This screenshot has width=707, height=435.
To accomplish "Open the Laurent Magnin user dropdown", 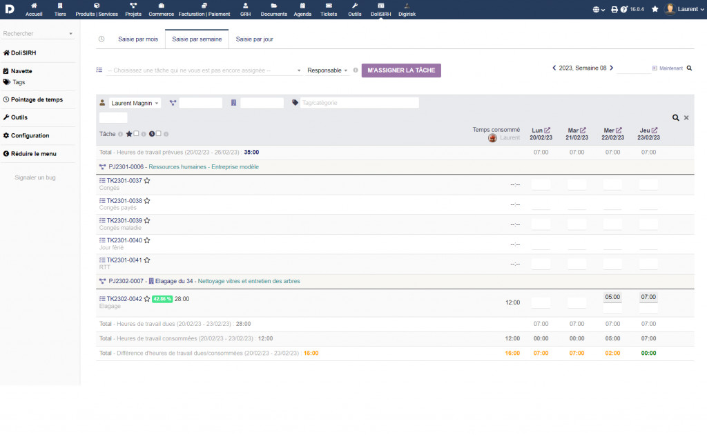I will (x=135, y=103).
